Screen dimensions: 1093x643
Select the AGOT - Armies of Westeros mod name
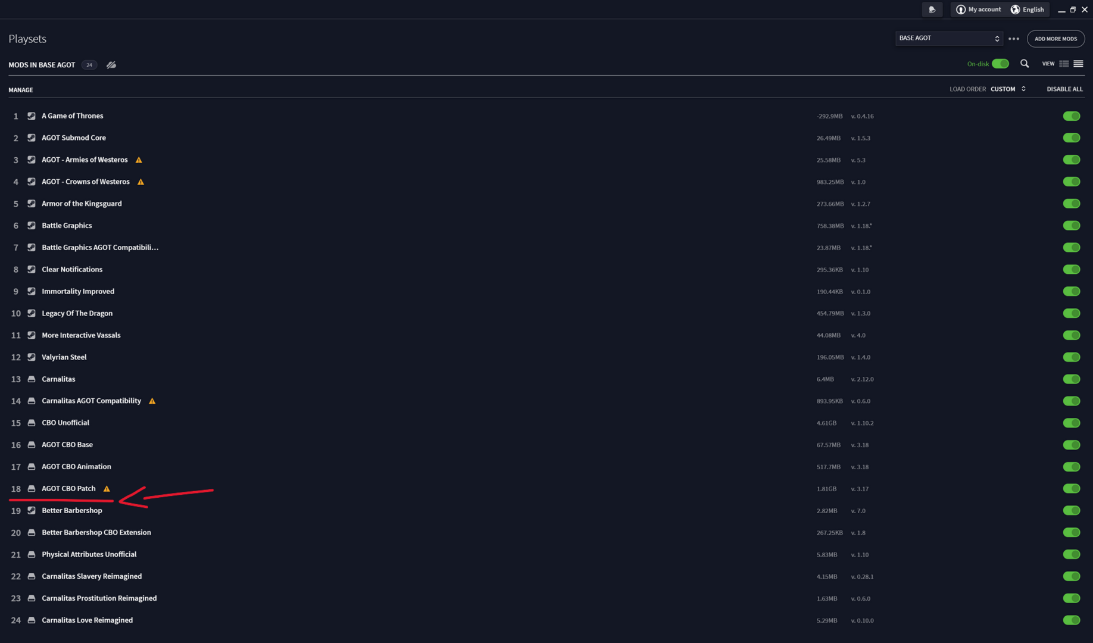coord(85,160)
